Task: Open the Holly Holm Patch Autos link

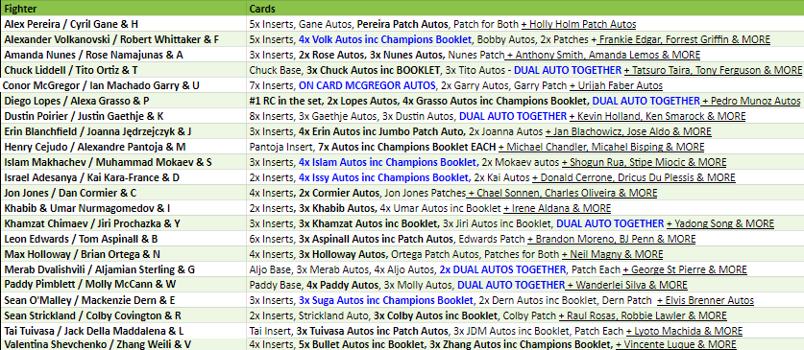Action: 578,24
